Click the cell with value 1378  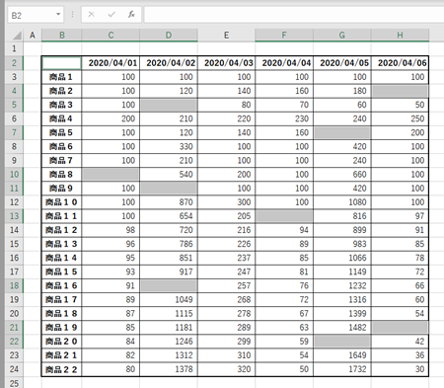(x=169, y=369)
